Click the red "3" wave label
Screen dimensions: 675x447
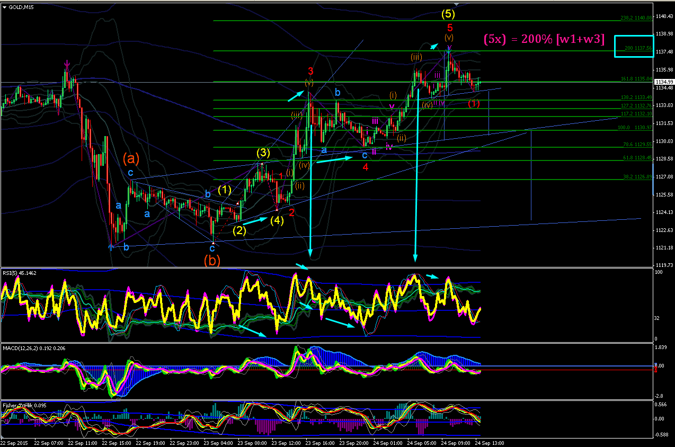(310, 71)
